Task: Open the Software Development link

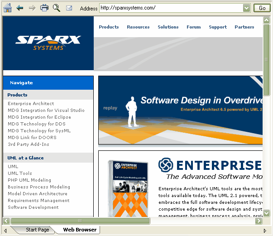Action: pyautogui.click(x=33, y=207)
